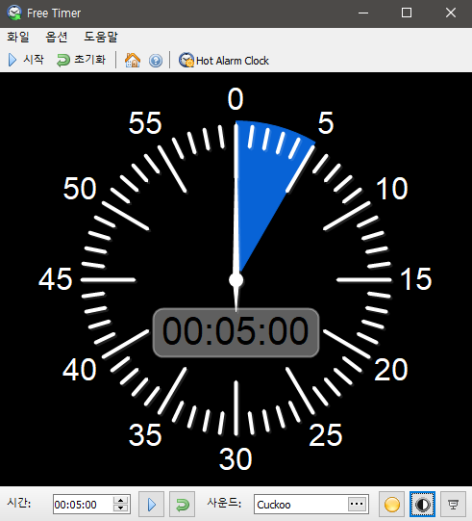This screenshot has width=472, height=521.
Task: Click the 15 mark on the dial
Action: point(416,279)
